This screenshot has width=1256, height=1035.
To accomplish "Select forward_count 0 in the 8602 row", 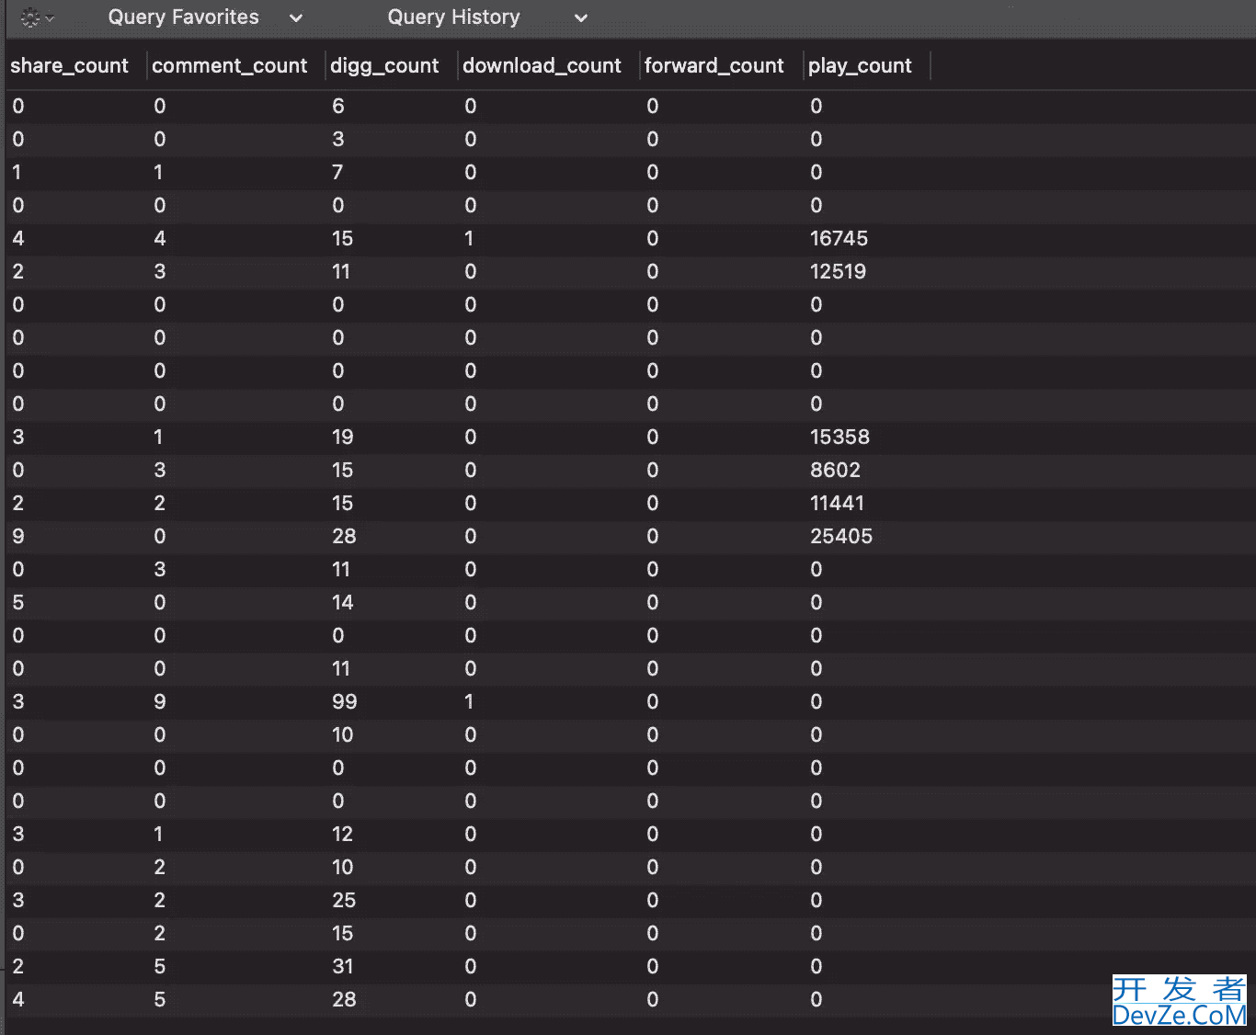I will [x=653, y=471].
